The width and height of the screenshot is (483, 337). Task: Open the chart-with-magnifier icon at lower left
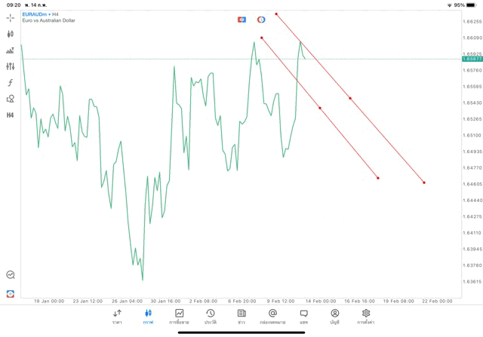(11, 275)
